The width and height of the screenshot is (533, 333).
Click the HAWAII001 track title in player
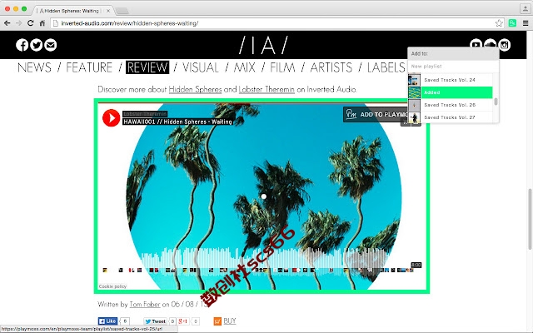[177, 122]
